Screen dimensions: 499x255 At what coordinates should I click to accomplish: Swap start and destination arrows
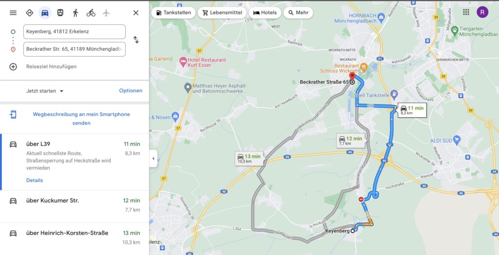click(136, 40)
